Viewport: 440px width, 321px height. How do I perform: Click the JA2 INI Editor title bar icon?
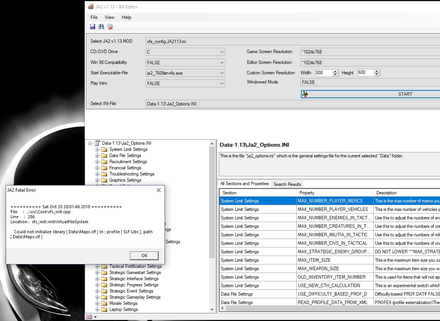(91, 7)
